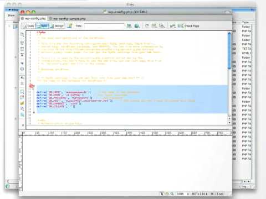Click the Move or Convert CSS icon
Image resolution: width=266 pixels, height=199 pixels.
pos(22,114)
